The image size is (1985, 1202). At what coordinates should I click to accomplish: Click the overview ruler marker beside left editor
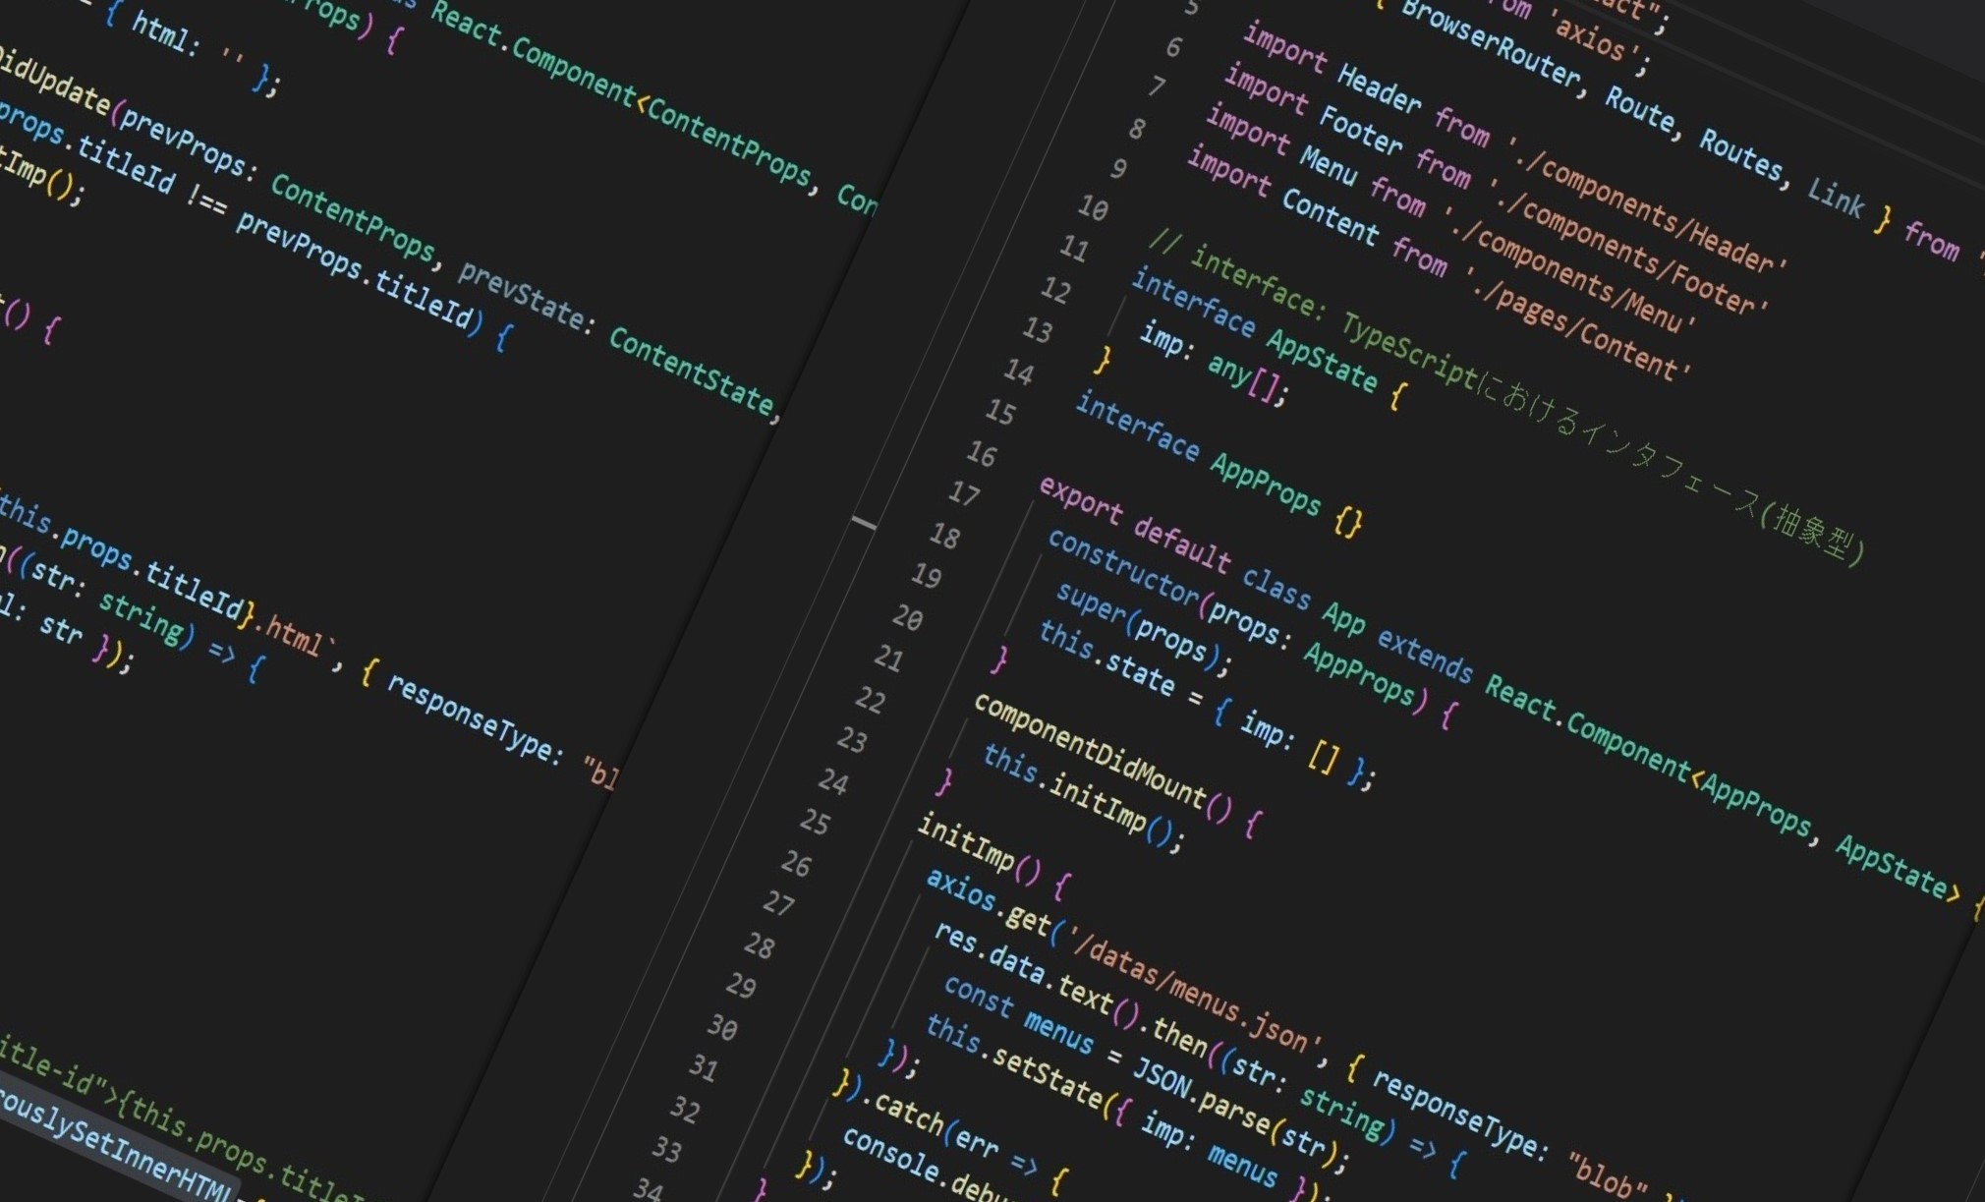coord(864,523)
